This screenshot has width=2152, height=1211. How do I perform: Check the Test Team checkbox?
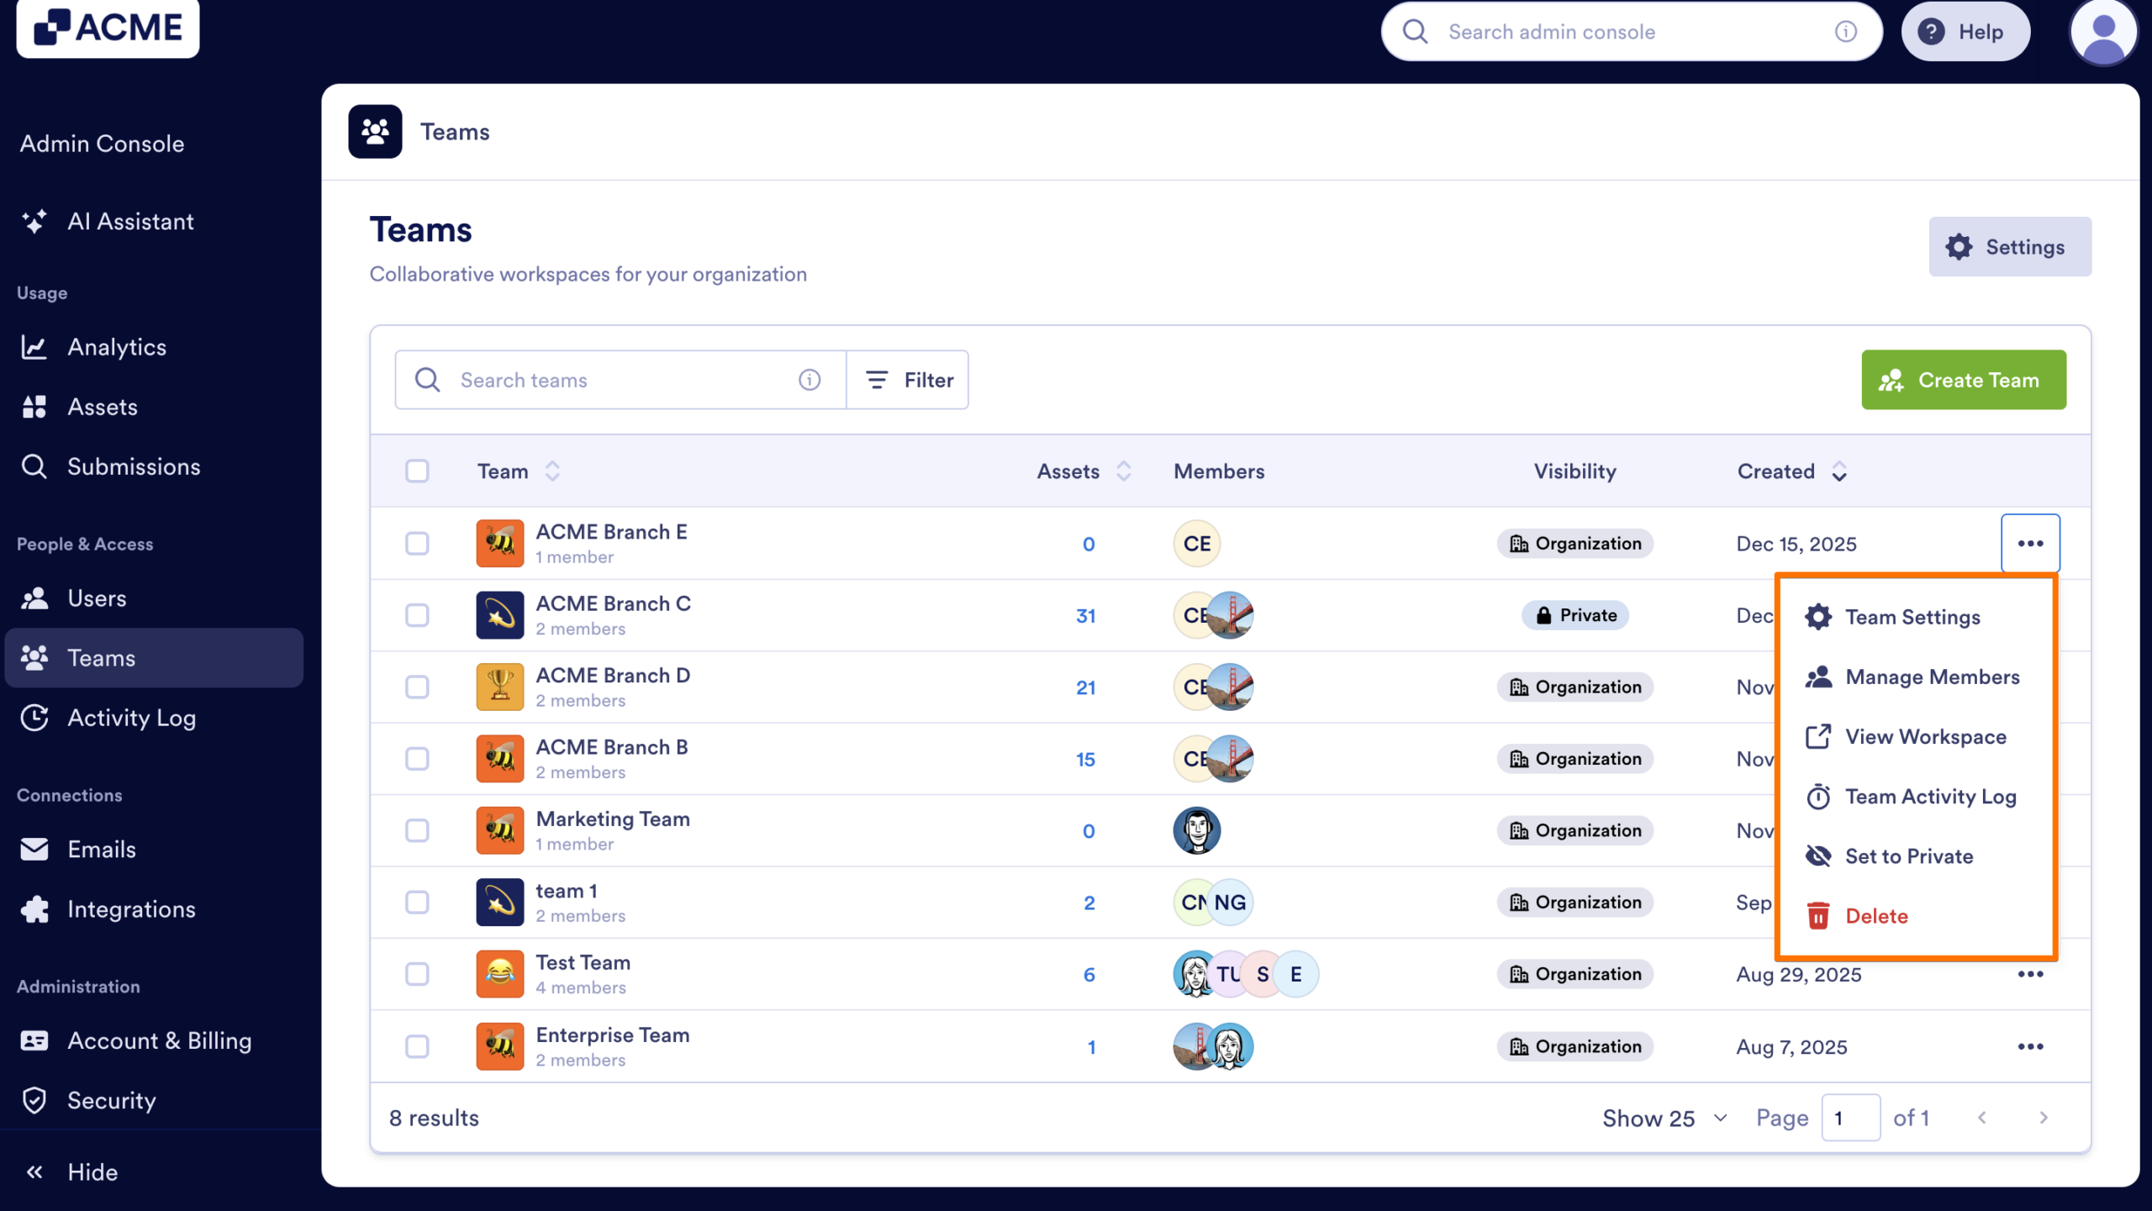pos(417,974)
